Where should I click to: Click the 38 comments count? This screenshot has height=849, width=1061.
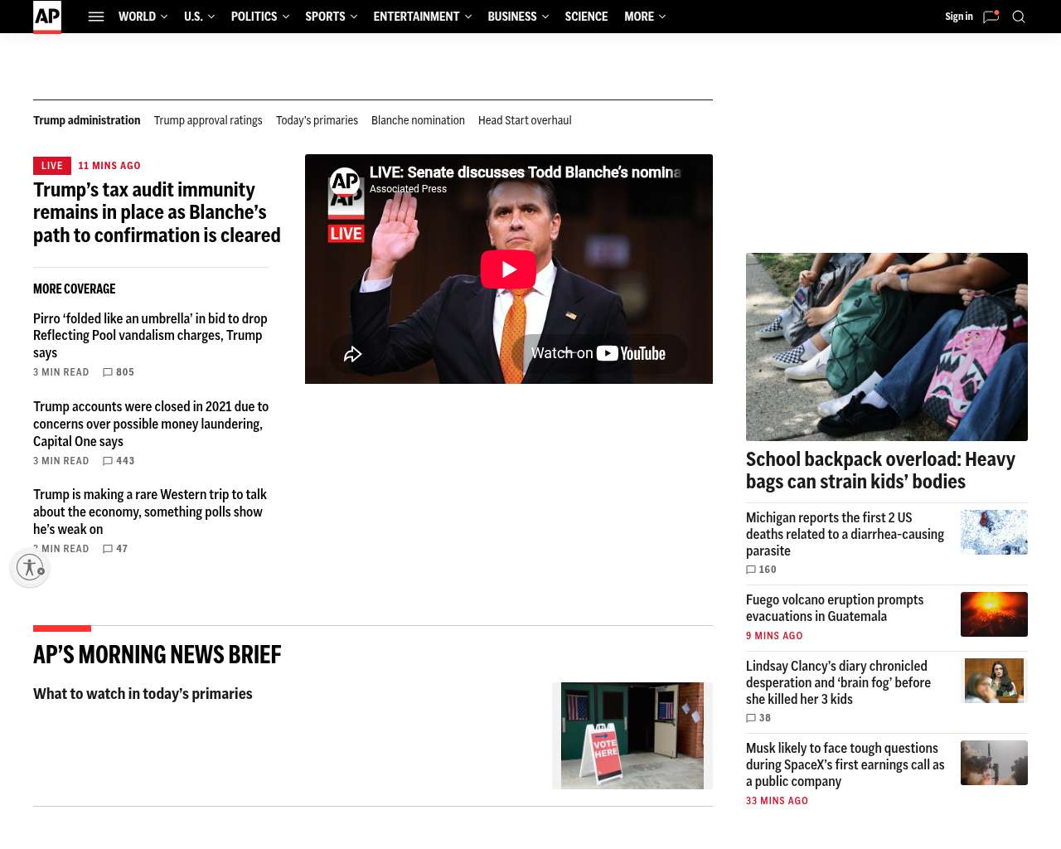765,719
